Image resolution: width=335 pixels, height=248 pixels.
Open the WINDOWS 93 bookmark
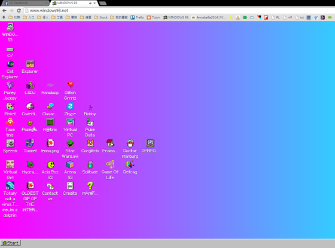(176, 17)
